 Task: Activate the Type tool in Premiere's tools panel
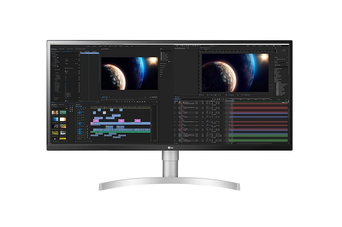pyautogui.click(x=72, y=112)
